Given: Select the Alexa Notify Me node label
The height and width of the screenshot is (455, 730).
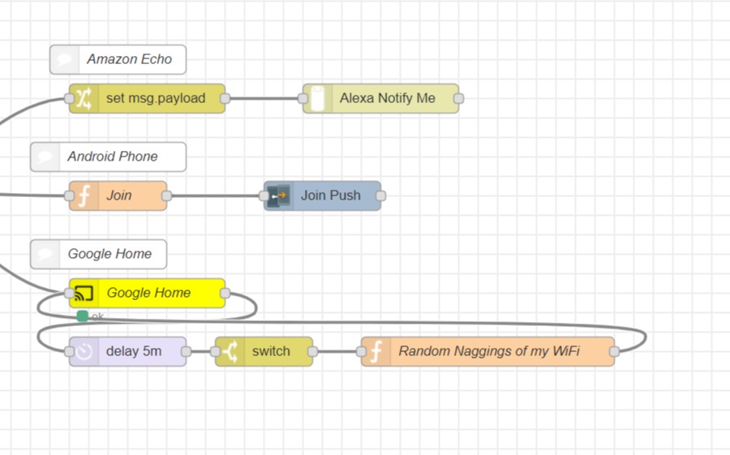Looking at the screenshot, I should (388, 98).
